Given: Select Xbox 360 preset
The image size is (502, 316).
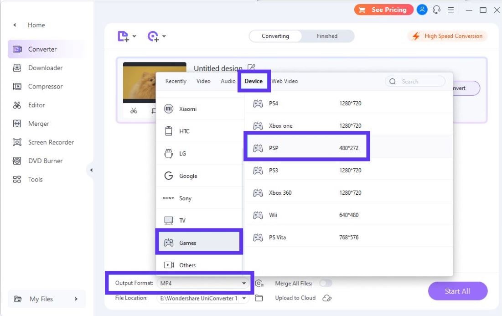Looking at the screenshot, I should [x=349, y=192].
